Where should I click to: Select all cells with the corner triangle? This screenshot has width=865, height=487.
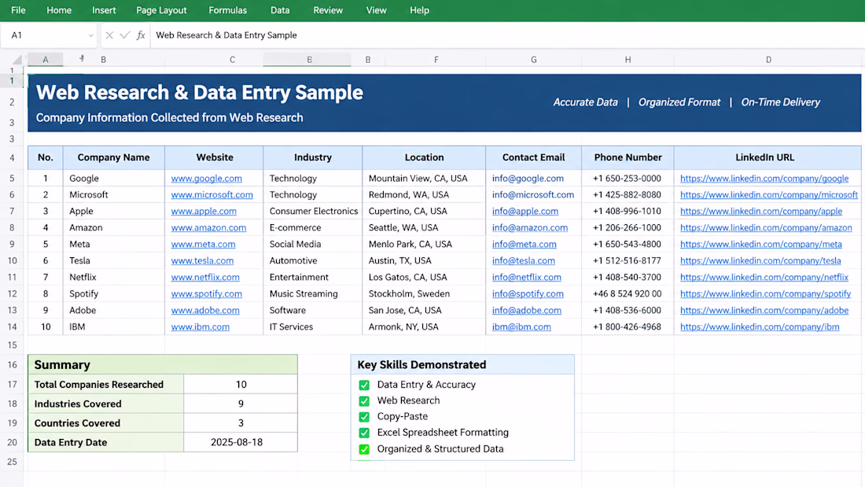click(17, 60)
